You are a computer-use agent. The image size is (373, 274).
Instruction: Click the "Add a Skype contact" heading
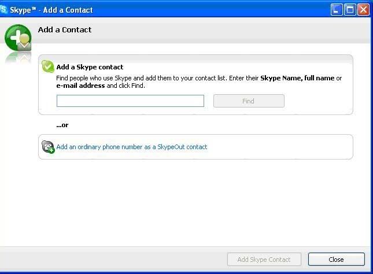pyautogui.click(x=90, y=67)
